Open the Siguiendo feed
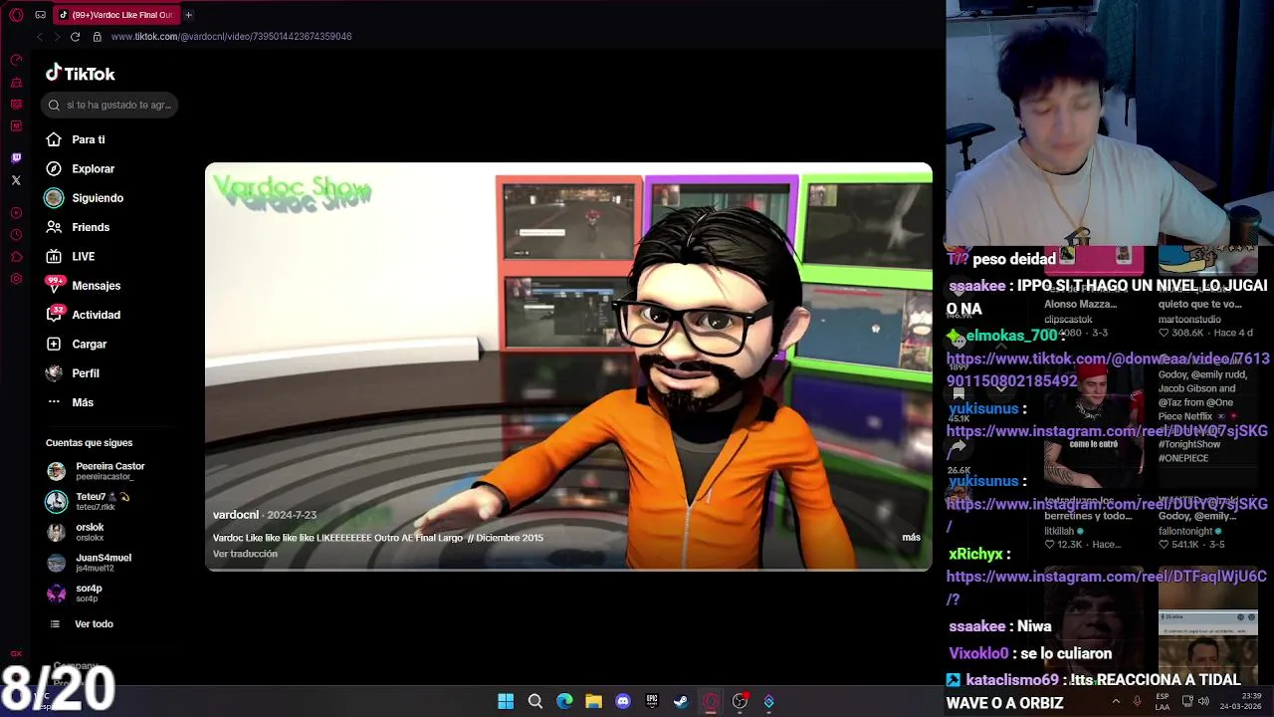 tap(84, 198)
